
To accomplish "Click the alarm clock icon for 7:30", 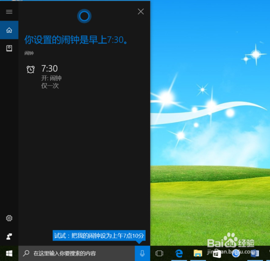I will pyautogui.click(x=31, y=70).
